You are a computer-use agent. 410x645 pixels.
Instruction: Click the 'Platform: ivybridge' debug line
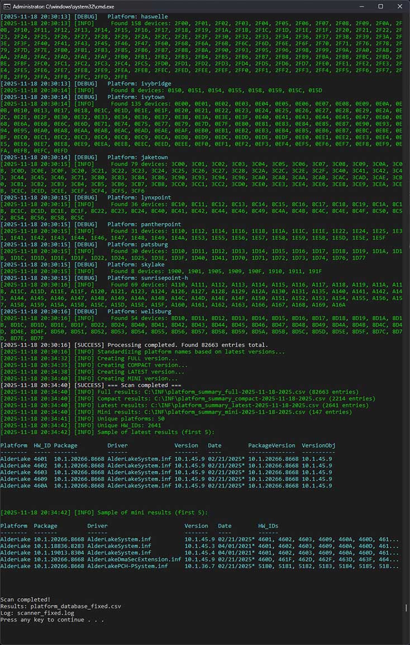[x=139, y=83]
